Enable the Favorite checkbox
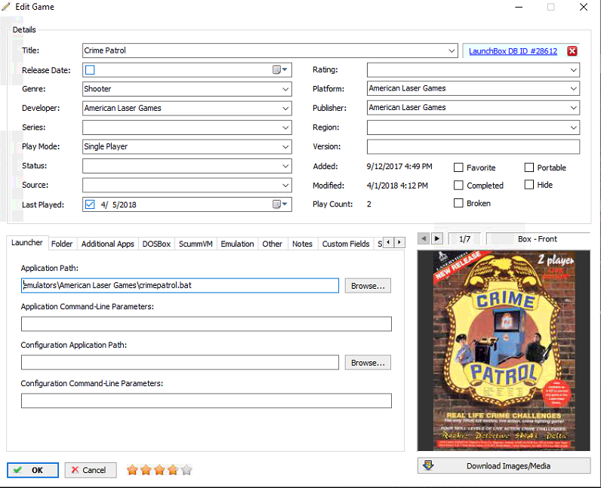Image resolution: width=601 pixels, height=488 pixels. coord(459,167)
